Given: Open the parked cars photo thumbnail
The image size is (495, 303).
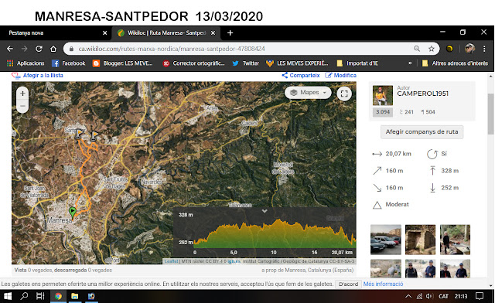Looking at the screenshot, I should coord(386,240).
